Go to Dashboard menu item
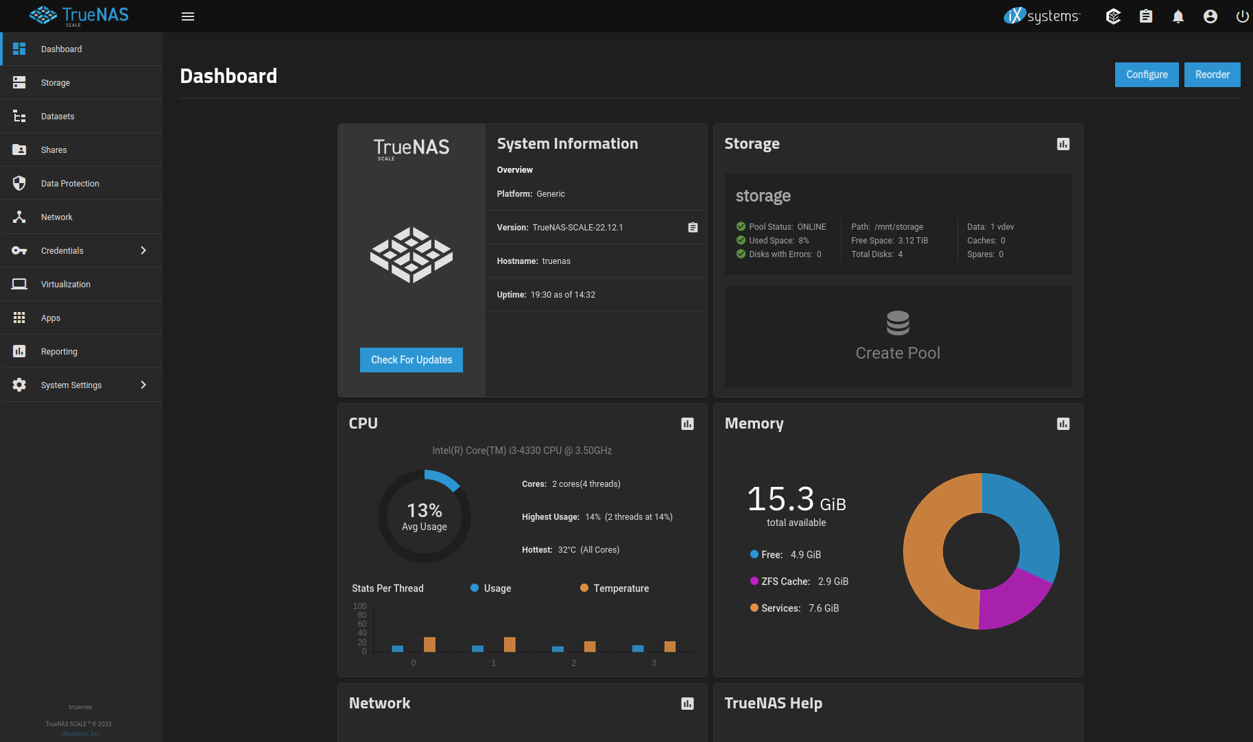This screenshot has height=742, width=1253. tap(81, 49)
